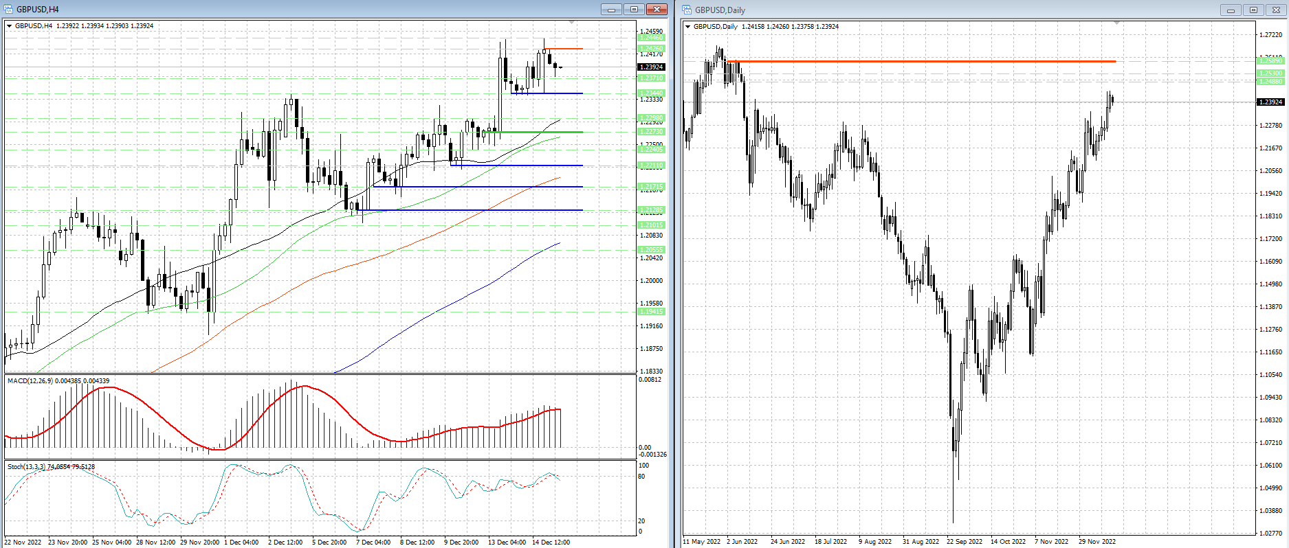Image resolution: width=1289 pixels, height=548 pixels.
Task: Minimize the GBPUSD,Daily chart window
Action: [1231, 10]
